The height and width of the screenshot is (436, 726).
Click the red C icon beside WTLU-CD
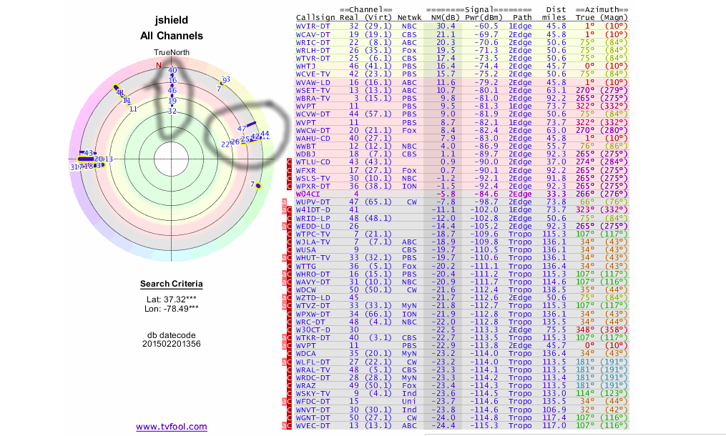(x=290, y=162)
